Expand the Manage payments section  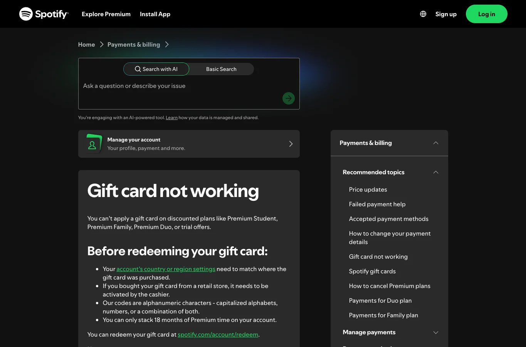click(391, 332)
